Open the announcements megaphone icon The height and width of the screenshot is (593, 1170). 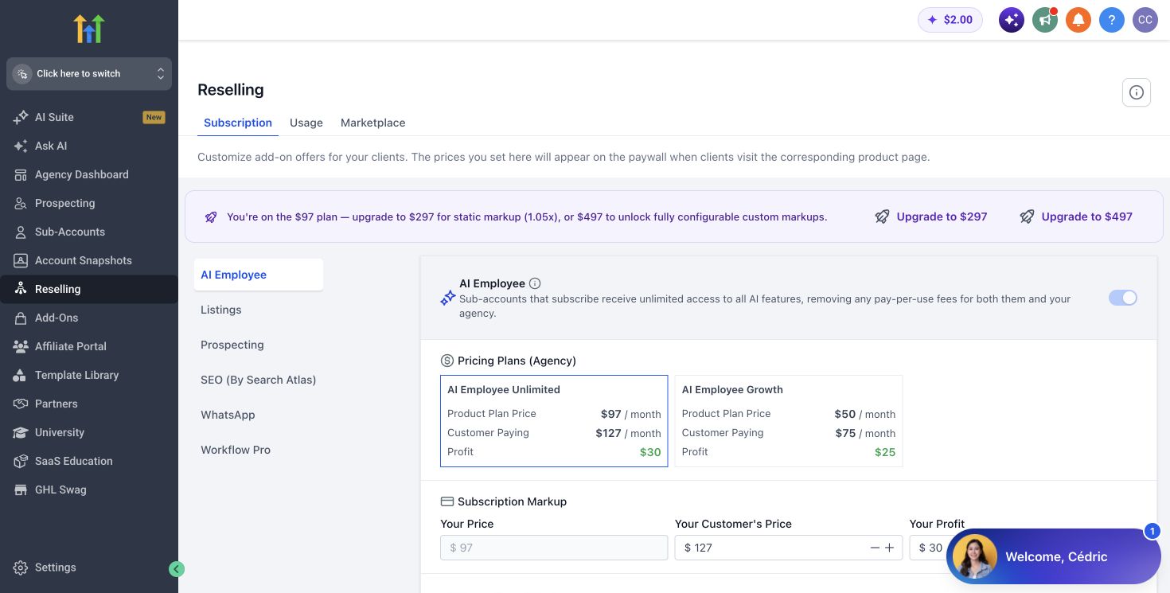click(x=1045, y=20)
